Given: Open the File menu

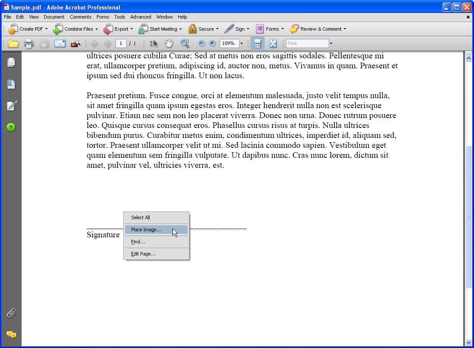Looking at the screenshot, I should (7, 17).
